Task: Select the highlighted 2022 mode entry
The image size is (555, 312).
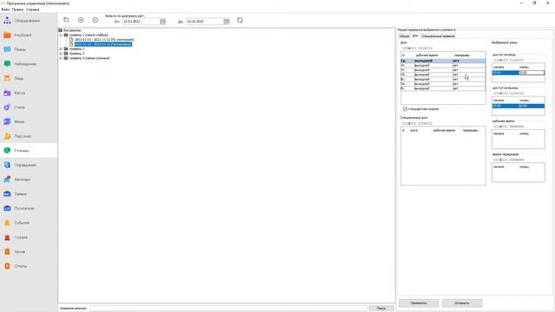Action: click(103, 44)
